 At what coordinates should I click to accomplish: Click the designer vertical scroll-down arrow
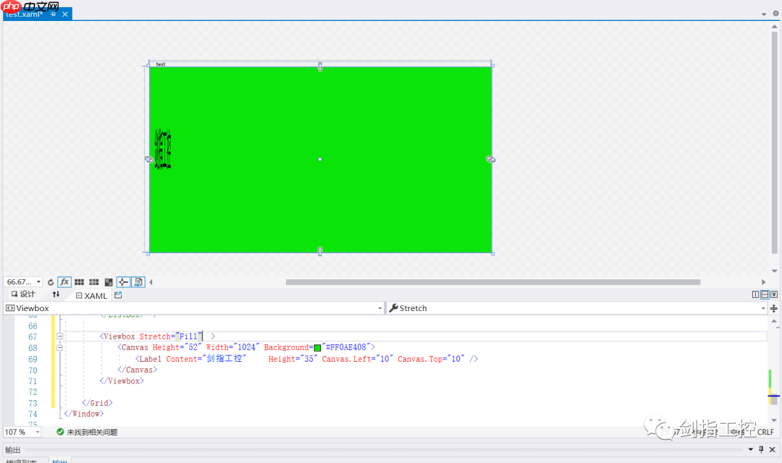pyautogui.click(x=775, y=271)
